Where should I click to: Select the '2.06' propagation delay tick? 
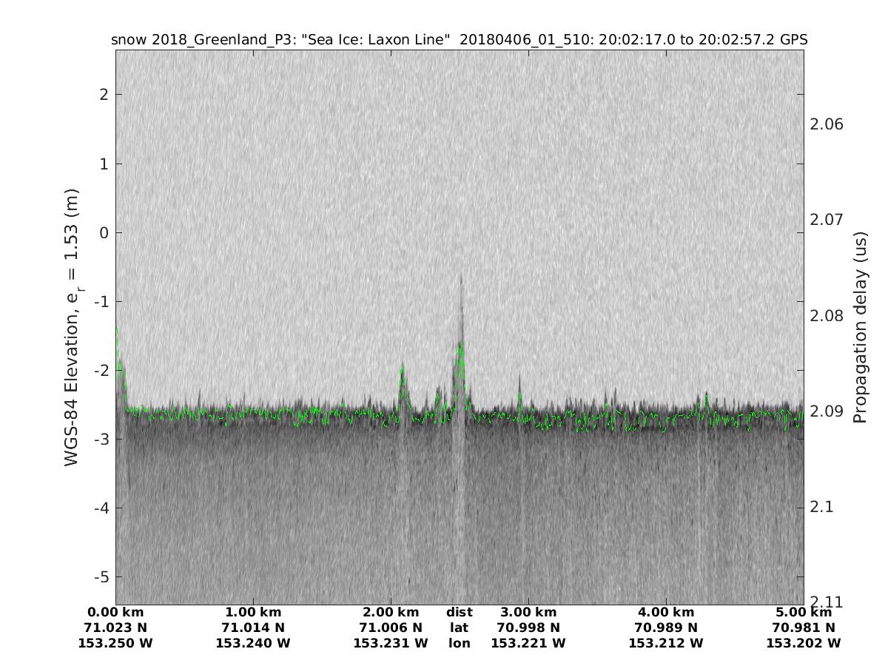tap(827, 124)
